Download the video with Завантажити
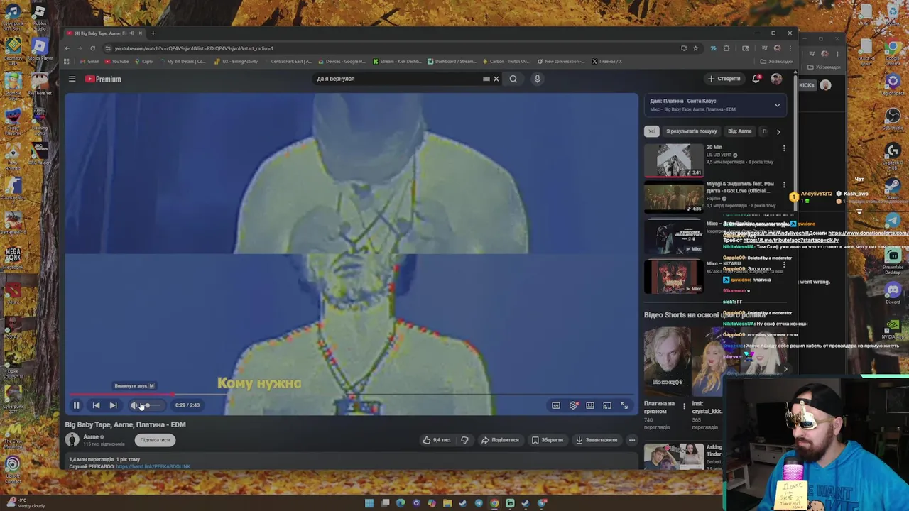This screenshot has height=511, width=909. click(x=597, y=440)
